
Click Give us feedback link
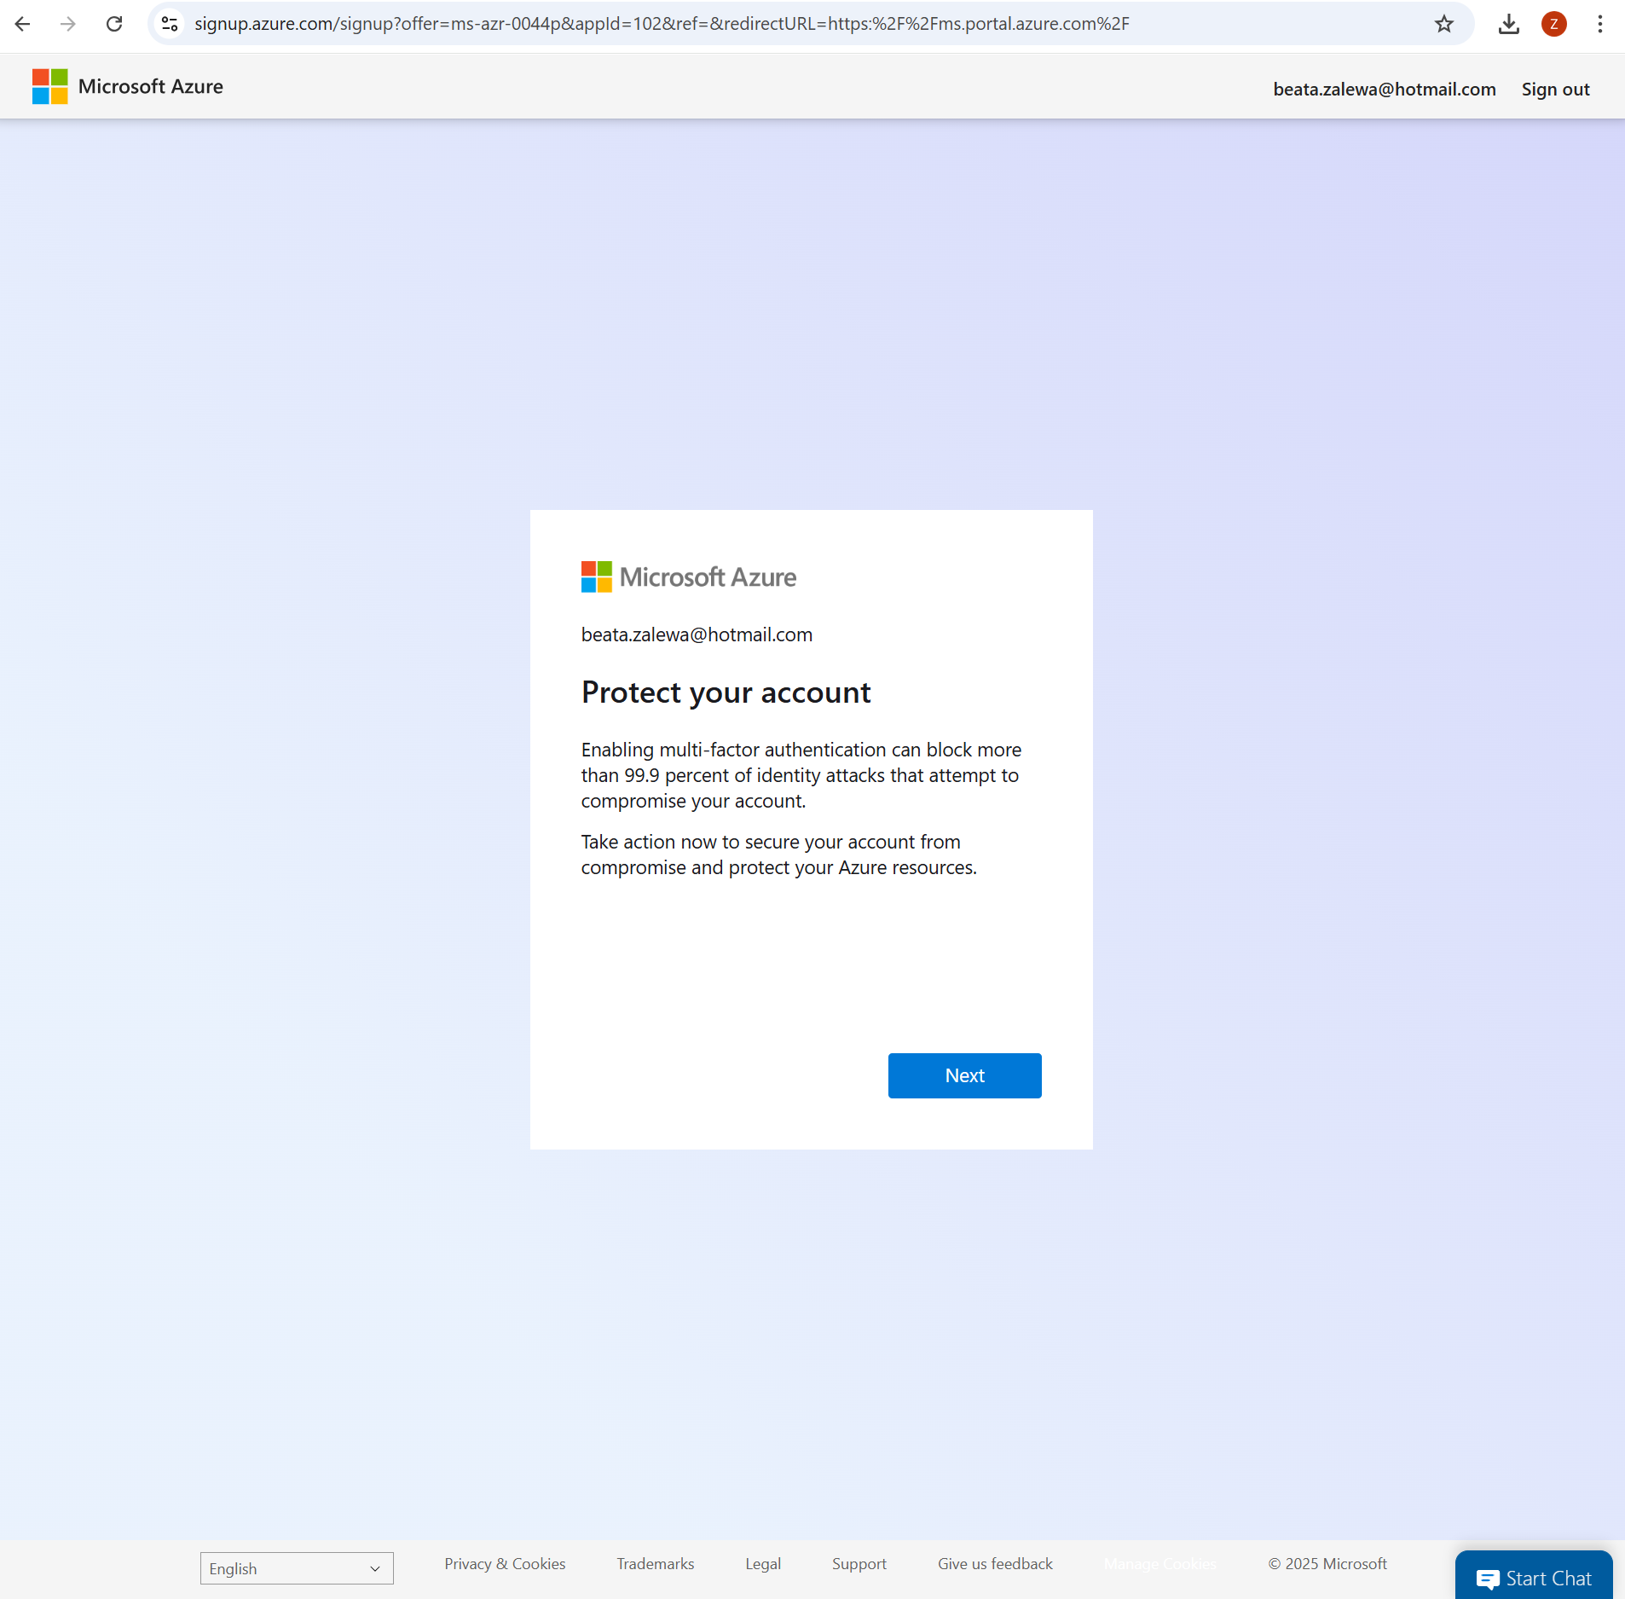pyautogui.click(x=995, y=1564)
